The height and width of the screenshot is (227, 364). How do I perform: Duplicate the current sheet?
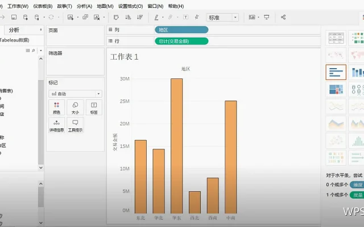coord(85,17)
